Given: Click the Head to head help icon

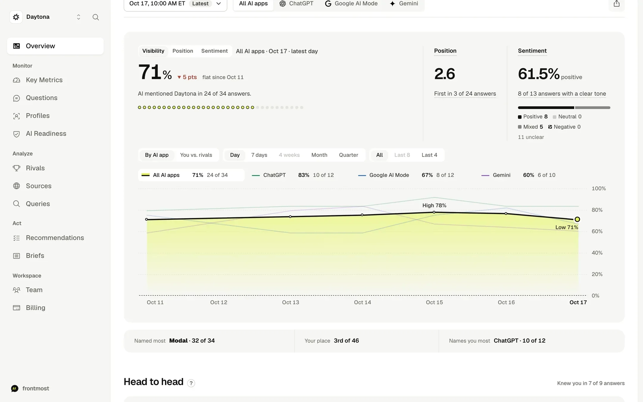Looking at the screenshot, I should (191, 383).
